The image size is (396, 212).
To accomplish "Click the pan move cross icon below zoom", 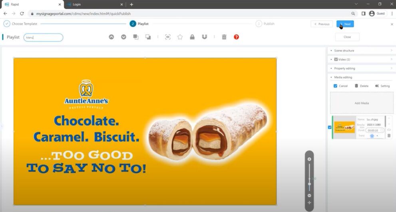I will tap(309, 203).
